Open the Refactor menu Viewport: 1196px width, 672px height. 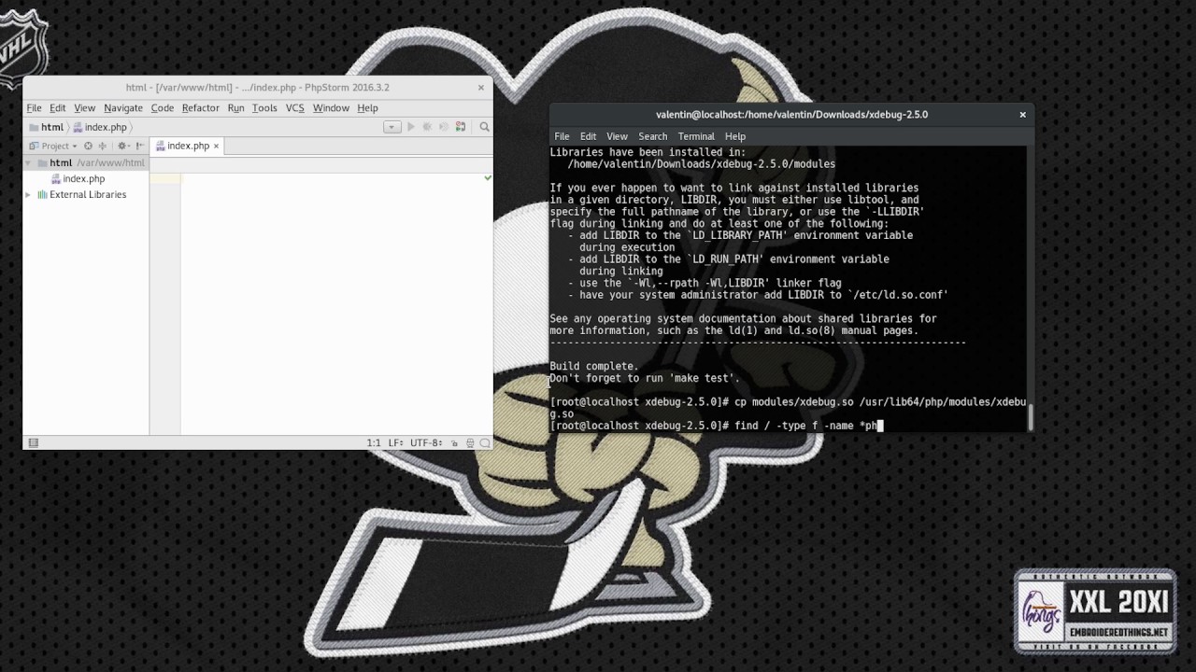pos(200,108)
